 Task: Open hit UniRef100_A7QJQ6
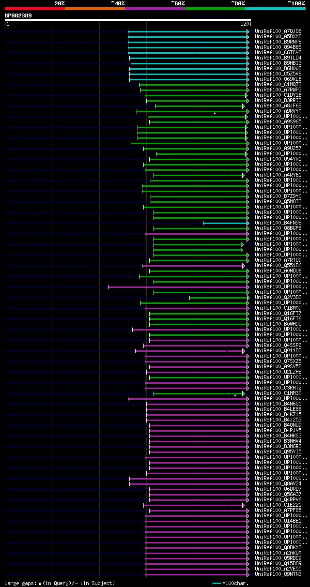pyautogui.click(x=278, y=31)
